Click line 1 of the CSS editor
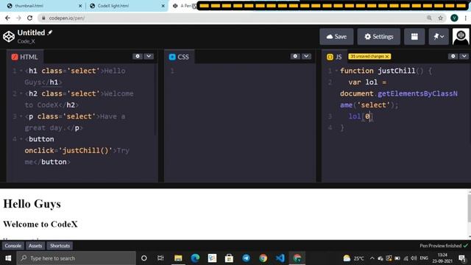 pos(241,71)
